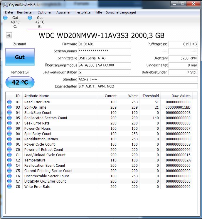
Task: Close the CrystalDiskInfo window
Action: tap(193, 4)
